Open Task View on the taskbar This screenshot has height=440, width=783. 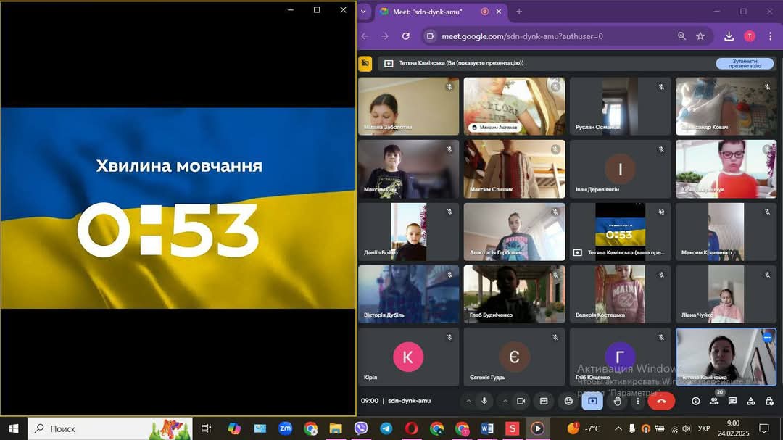[206, 428]
